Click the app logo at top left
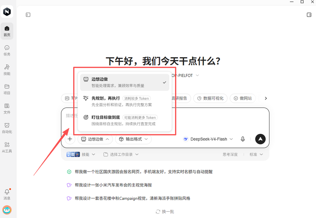 [7, 12]
